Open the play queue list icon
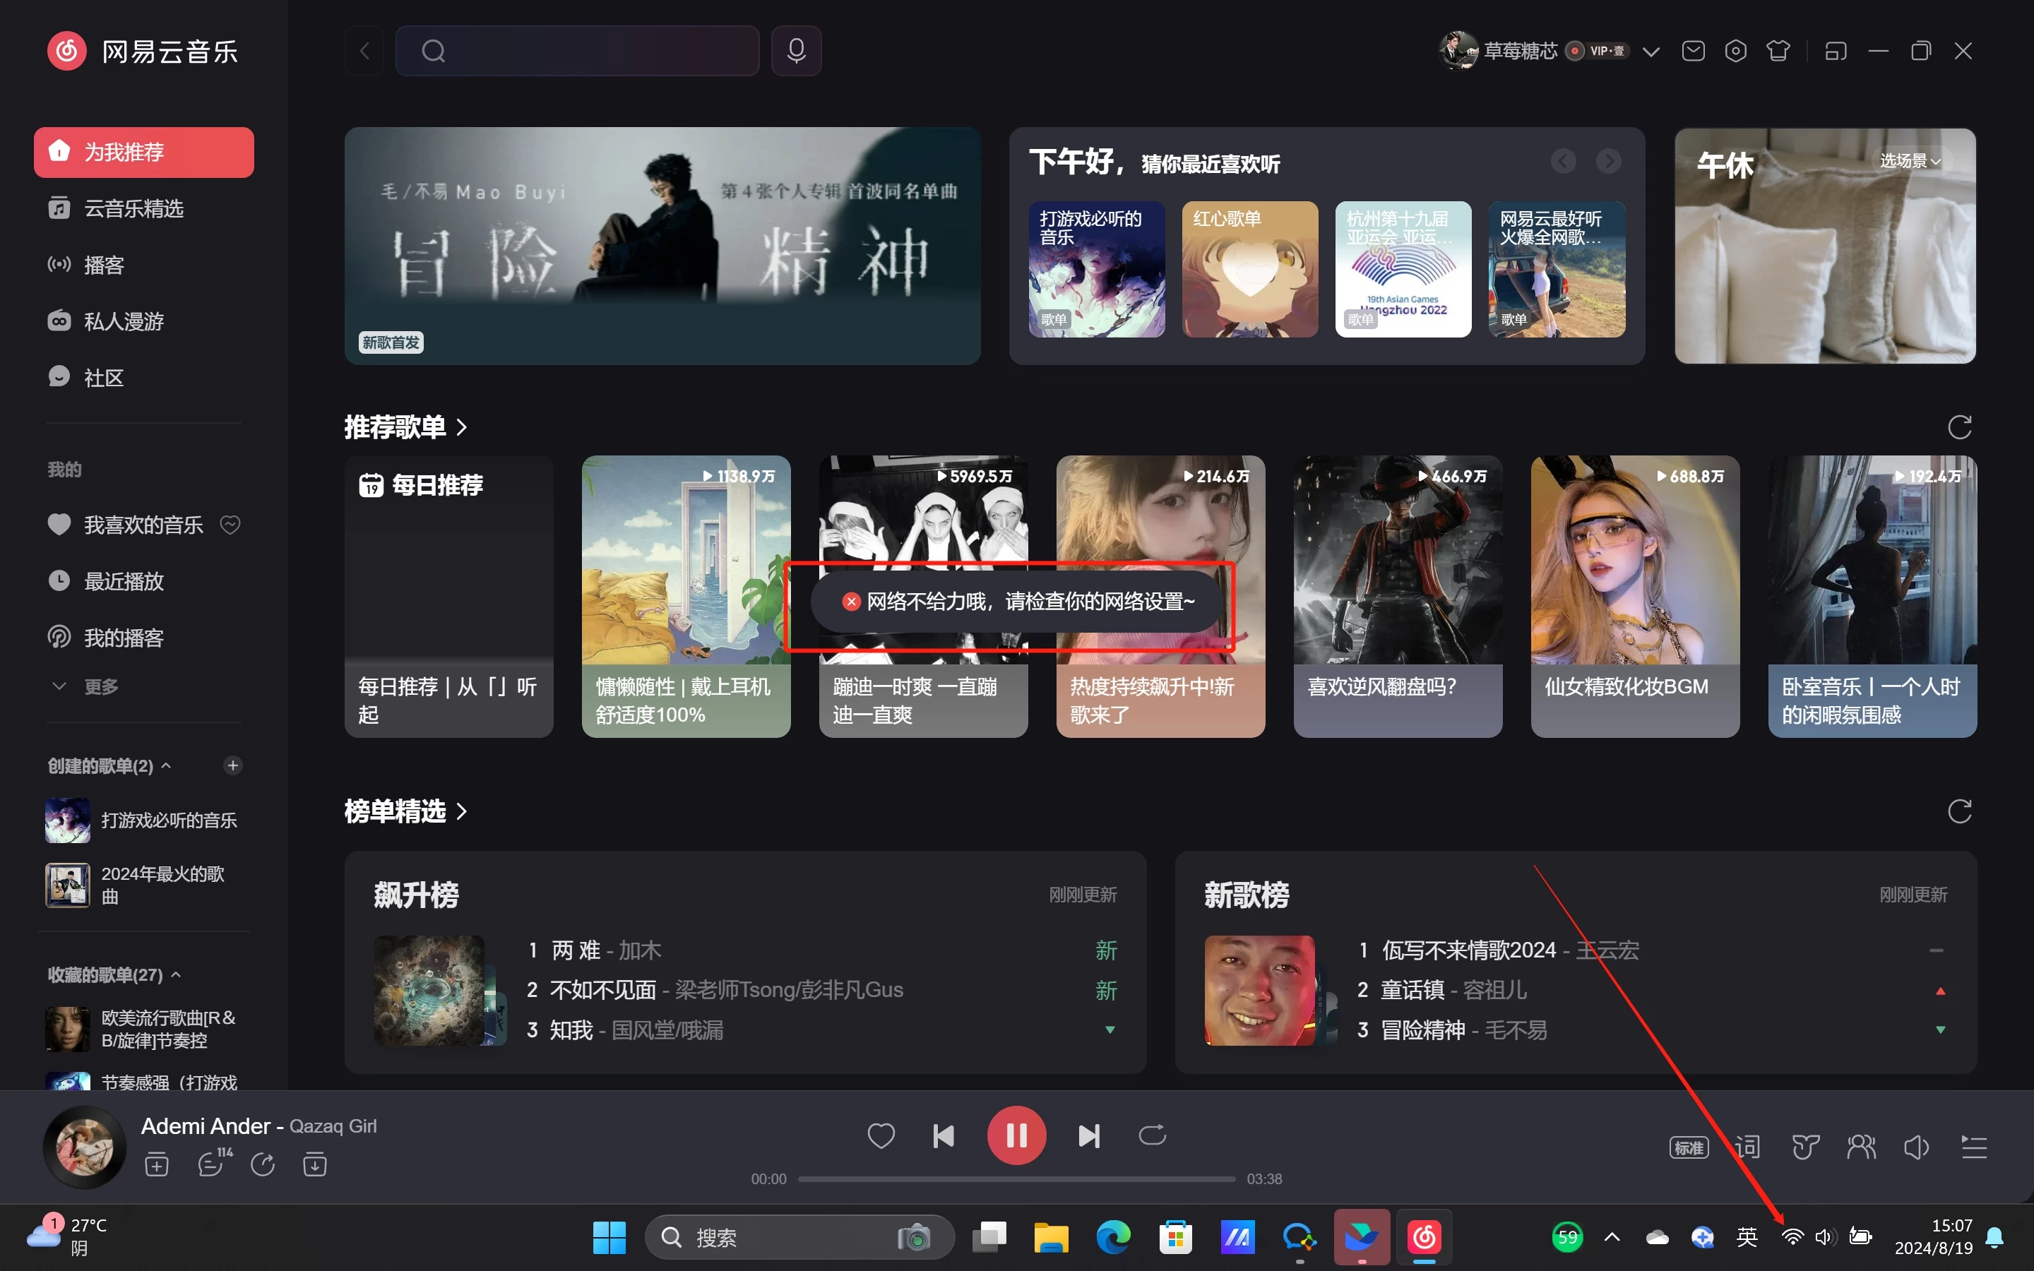Image resolution: width=2034 pixels, height=1271 pixels. [1975, 1147]
